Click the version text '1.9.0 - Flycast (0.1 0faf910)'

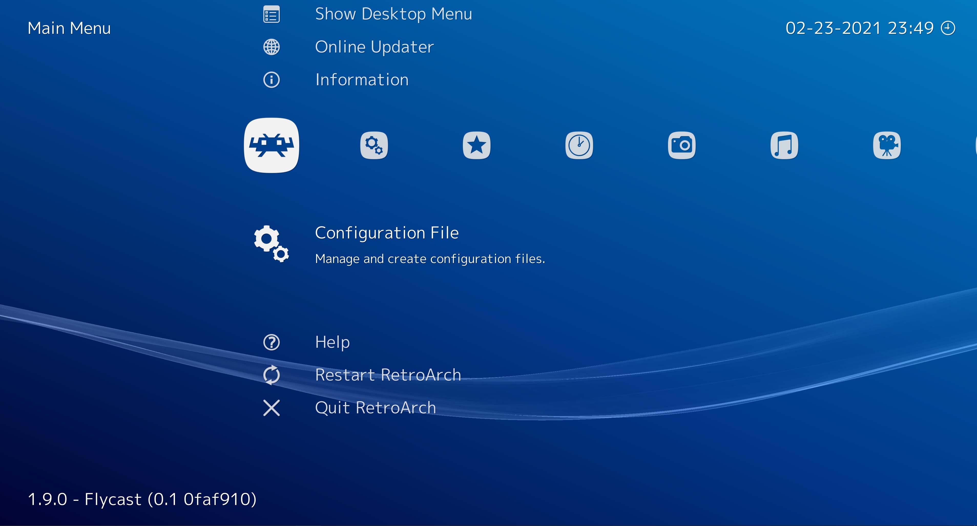(142, 499)
